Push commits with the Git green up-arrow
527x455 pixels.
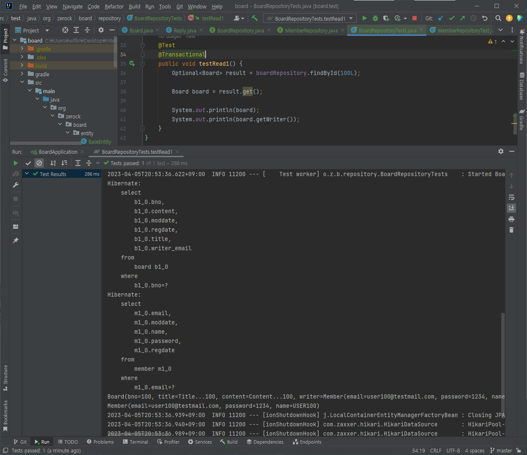coord(463,18)
